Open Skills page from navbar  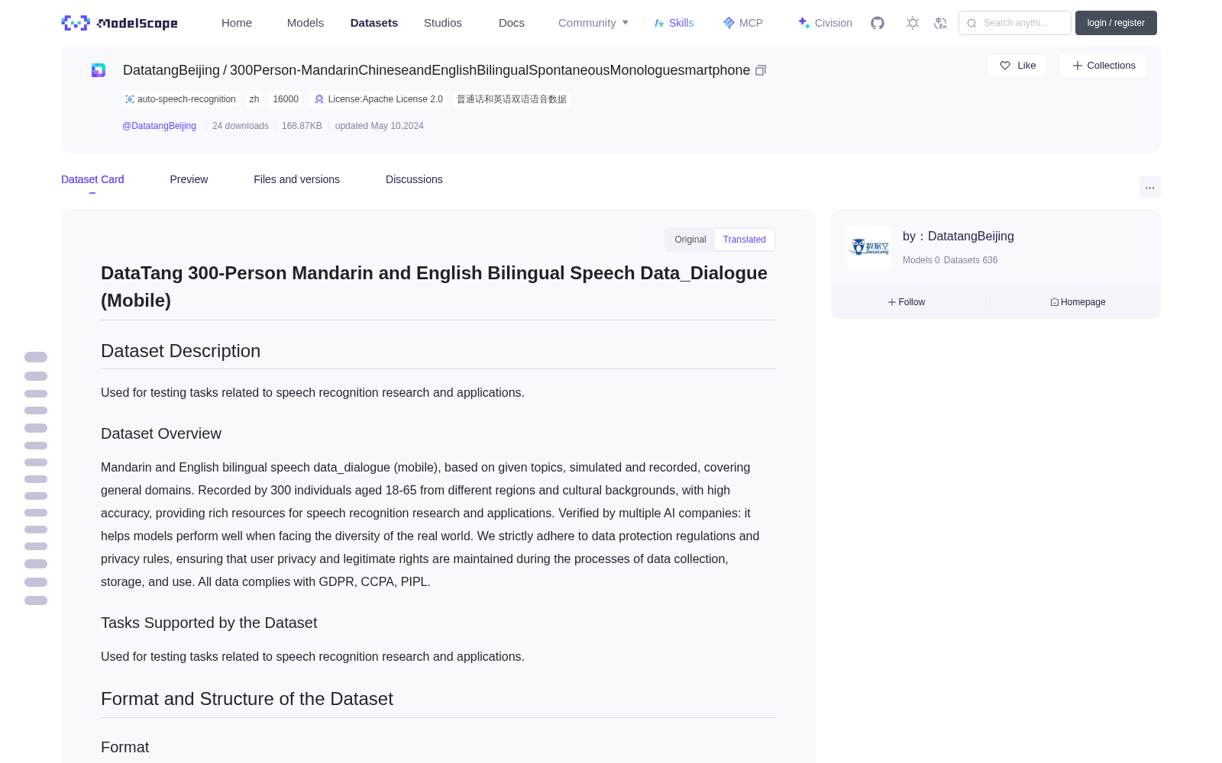click(674, 23)
